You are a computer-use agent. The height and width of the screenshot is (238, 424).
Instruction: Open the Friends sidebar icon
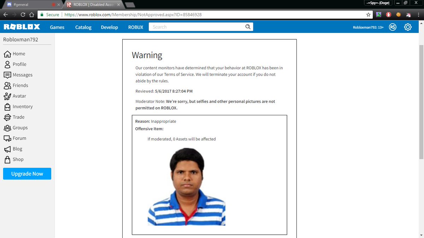pos(7,86)
